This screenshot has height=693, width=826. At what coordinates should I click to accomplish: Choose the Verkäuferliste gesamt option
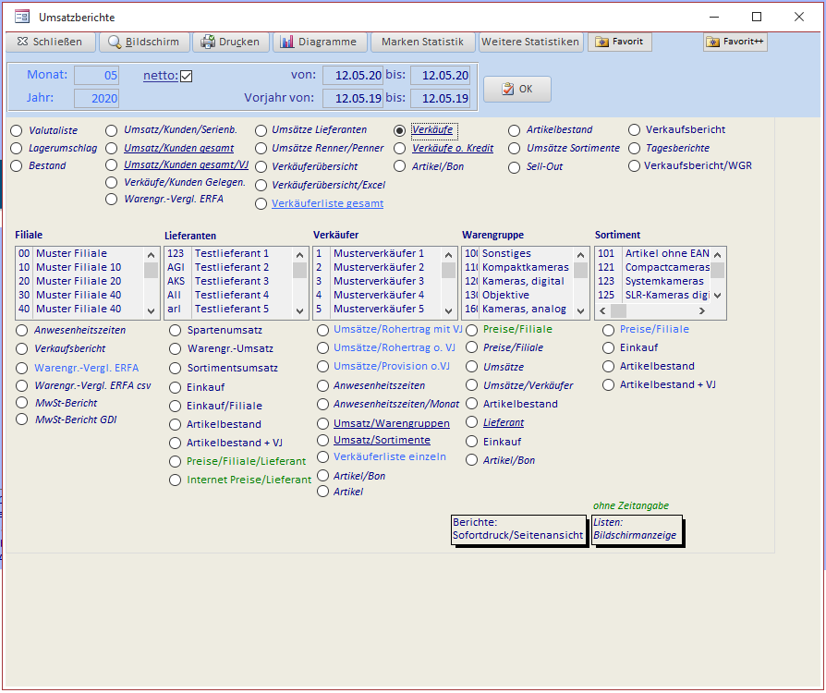click(x=261, y=204)
